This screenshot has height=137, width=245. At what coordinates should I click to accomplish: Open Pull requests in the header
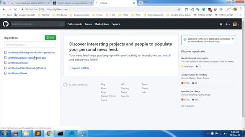point(75,24)
